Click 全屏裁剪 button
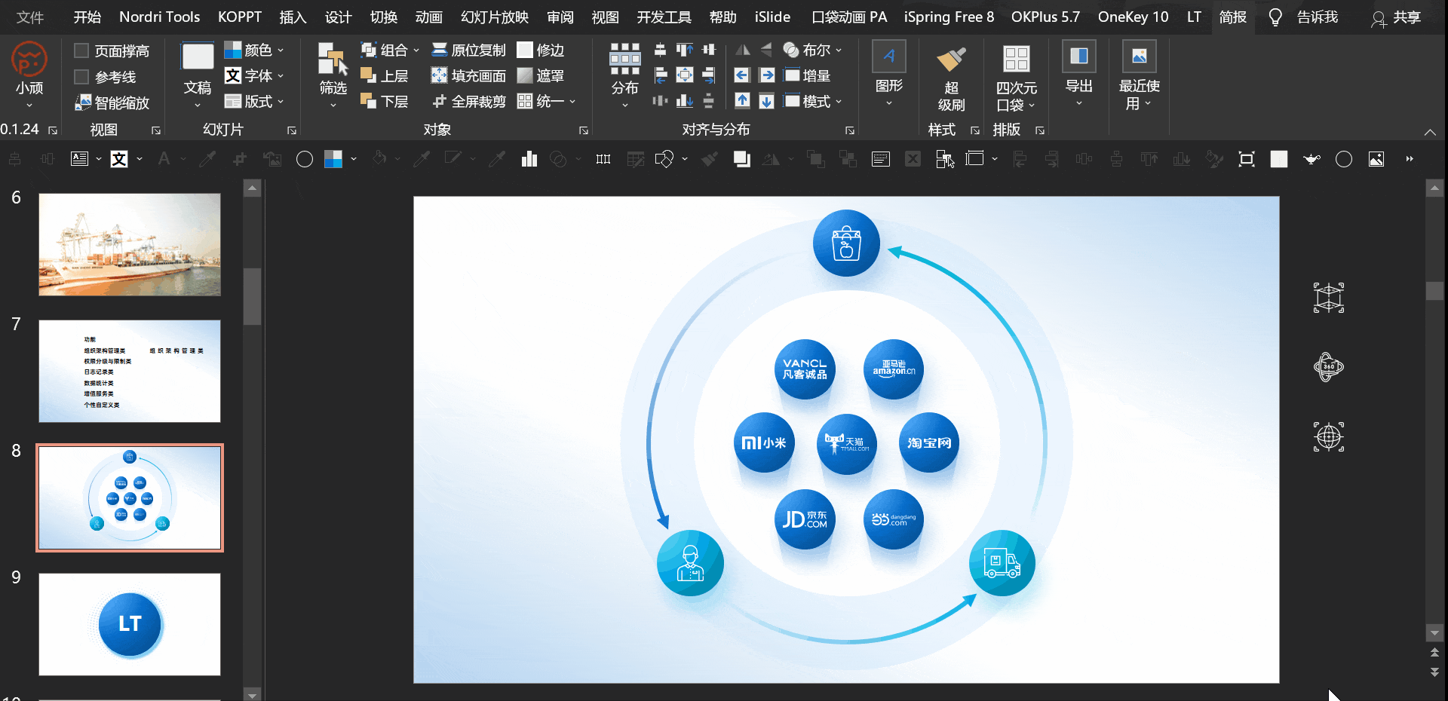 click(x=468, y=101)
